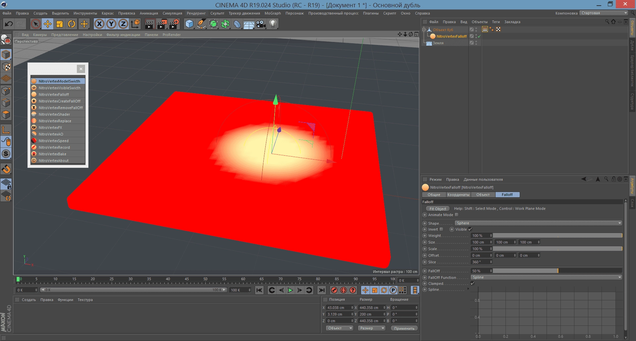Toggle the Y axis lock
636x341 pixels.
(112, 24)
